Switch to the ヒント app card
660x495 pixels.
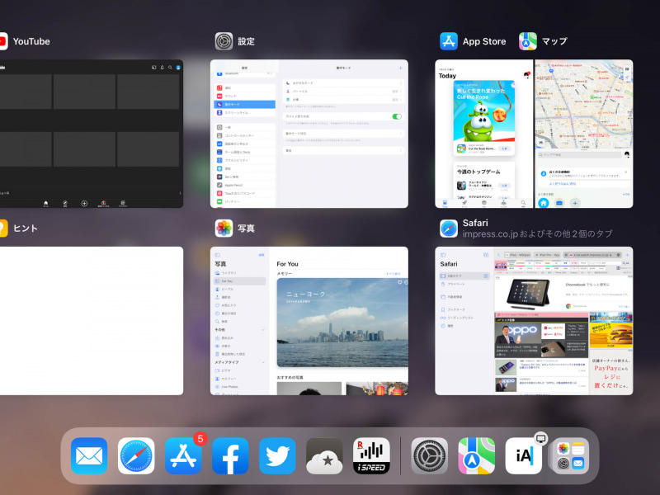[92, 321]
